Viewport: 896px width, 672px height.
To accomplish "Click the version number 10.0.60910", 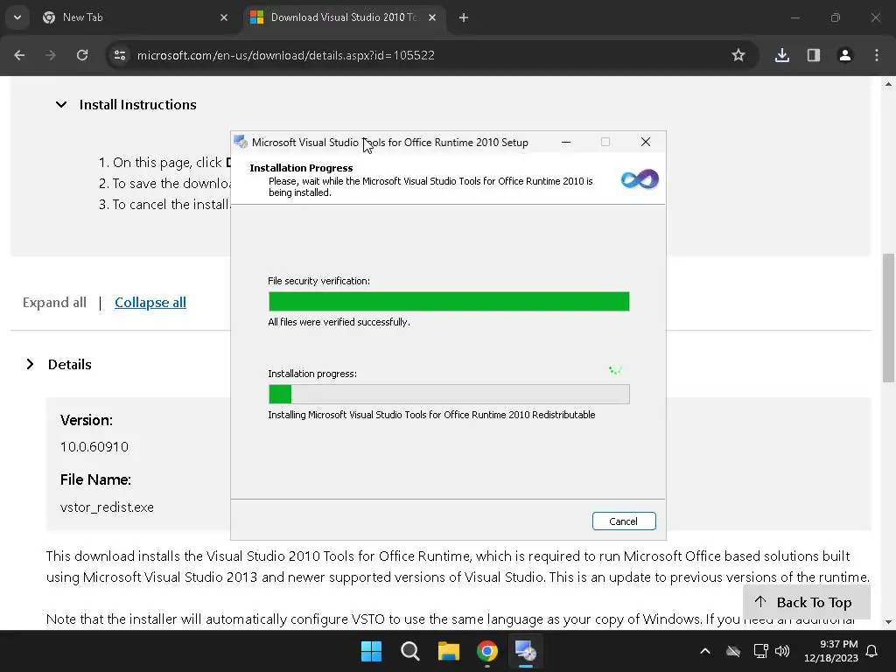I will pos(94,447).
